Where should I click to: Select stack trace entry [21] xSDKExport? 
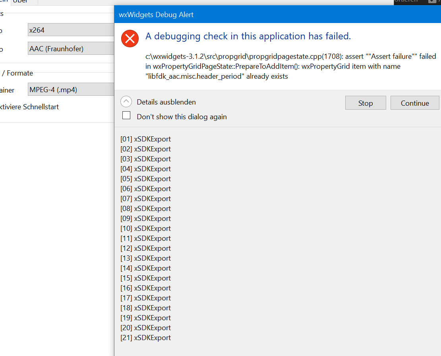146,338
